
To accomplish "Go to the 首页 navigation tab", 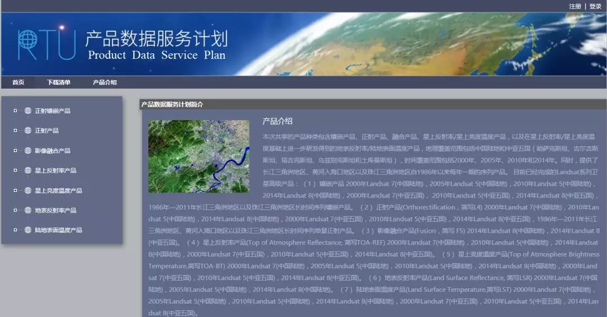I will (18, 82).
